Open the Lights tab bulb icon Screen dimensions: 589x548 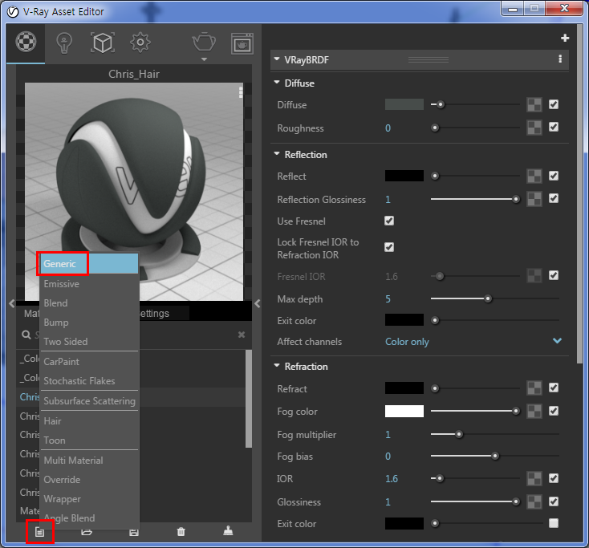[x=64, y=43]
